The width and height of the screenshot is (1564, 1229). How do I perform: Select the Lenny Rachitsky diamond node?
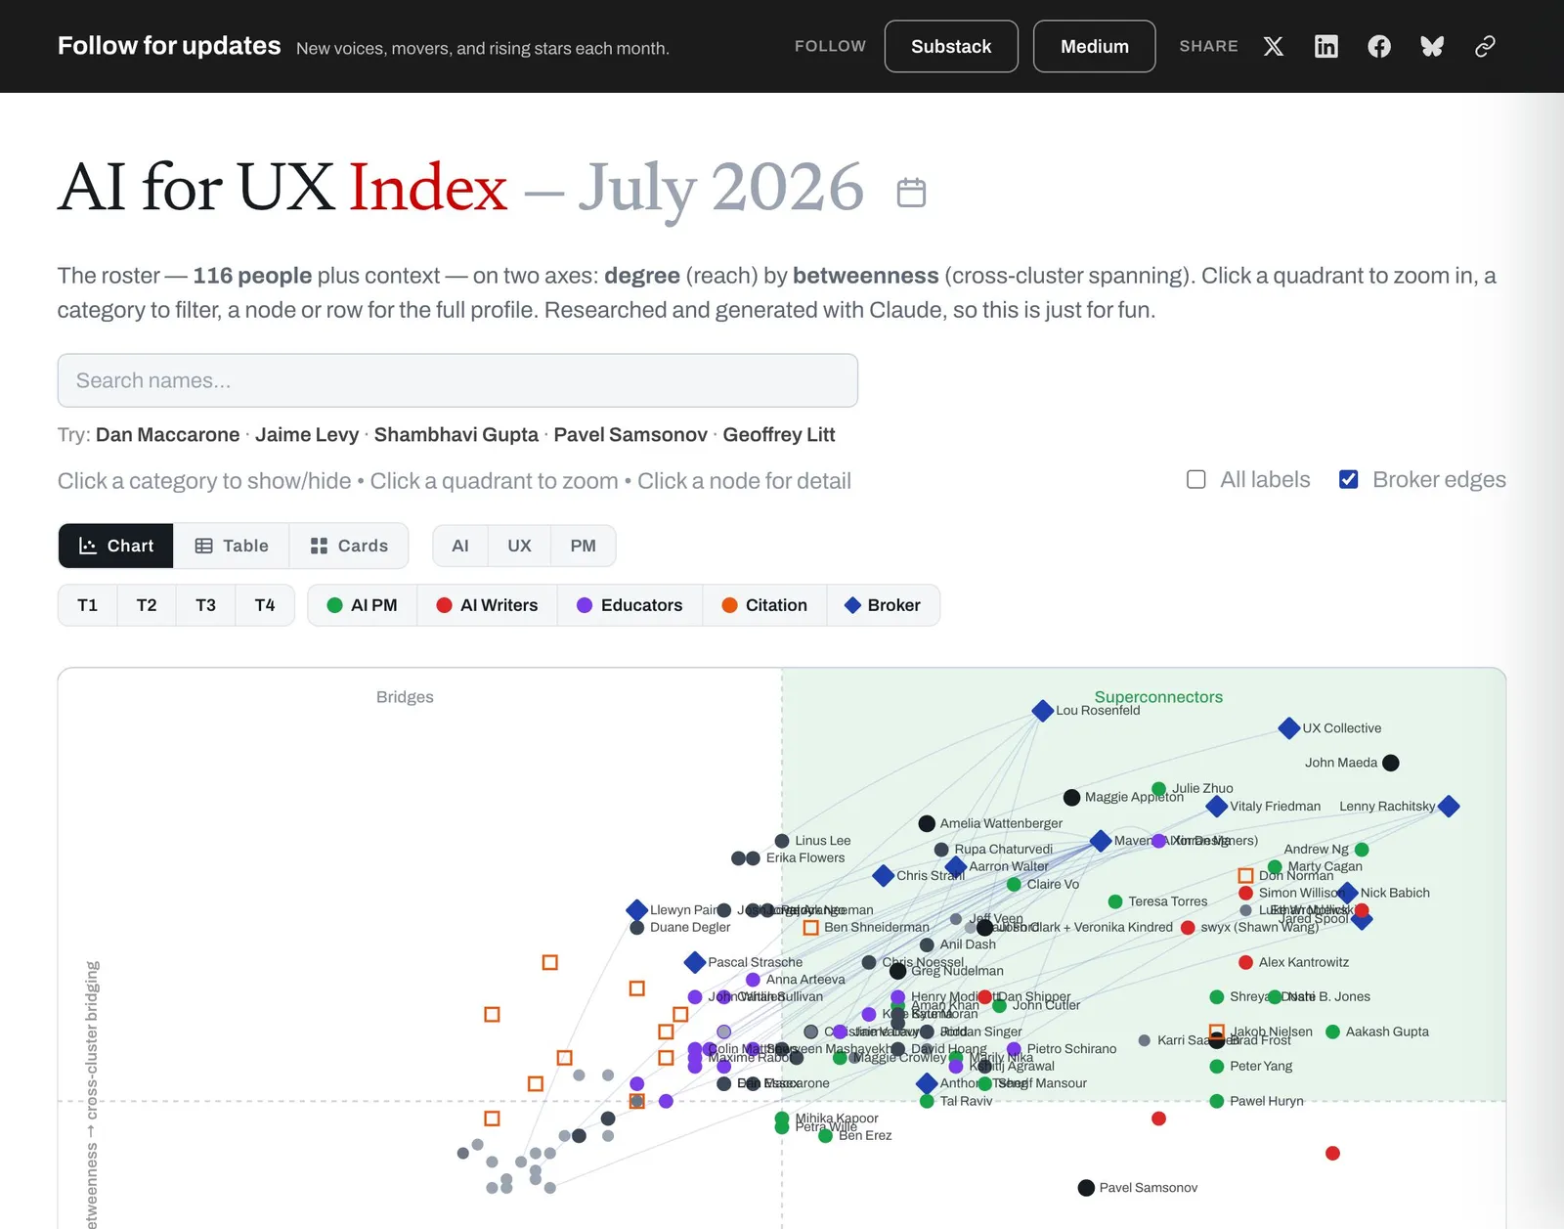point(1449,807)
